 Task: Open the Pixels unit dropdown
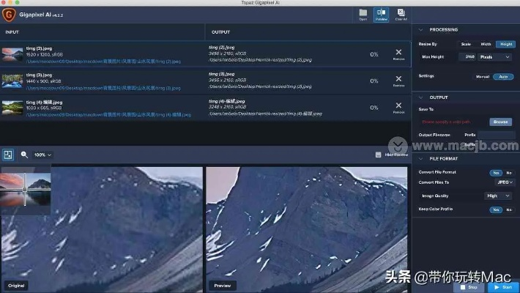[497, 56]
